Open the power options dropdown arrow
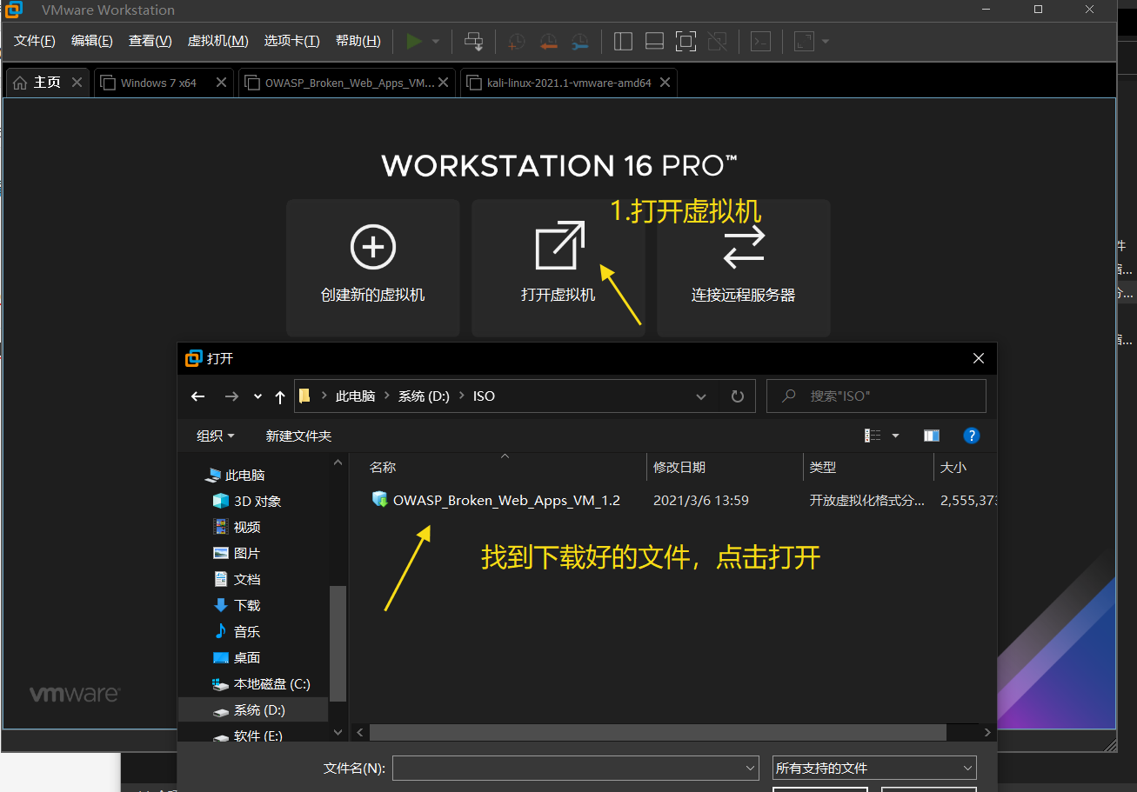 [436, 41]
